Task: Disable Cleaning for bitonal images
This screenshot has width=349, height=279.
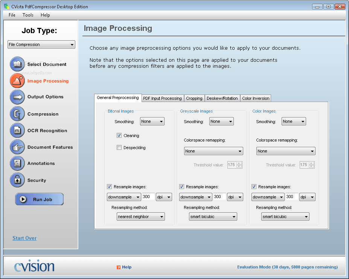Action: [119, 135]
